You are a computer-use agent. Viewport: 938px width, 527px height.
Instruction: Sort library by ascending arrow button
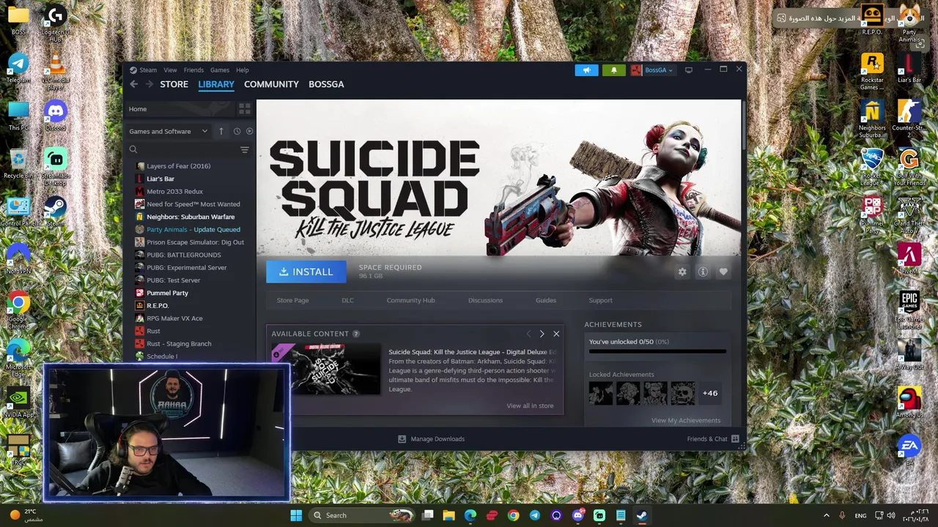(x=221, y=131)
